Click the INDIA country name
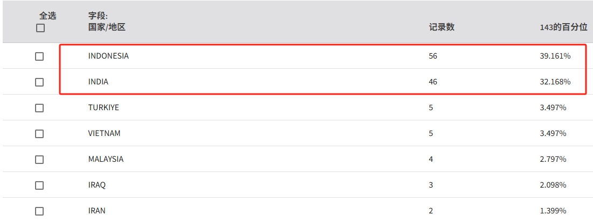Image resolution: width=593 pixels, height=222 pixels. (98, 82)
